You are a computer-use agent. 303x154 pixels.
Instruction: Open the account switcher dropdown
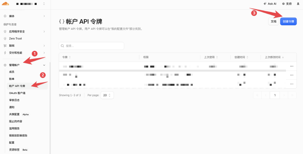click(x=44, y=4)
